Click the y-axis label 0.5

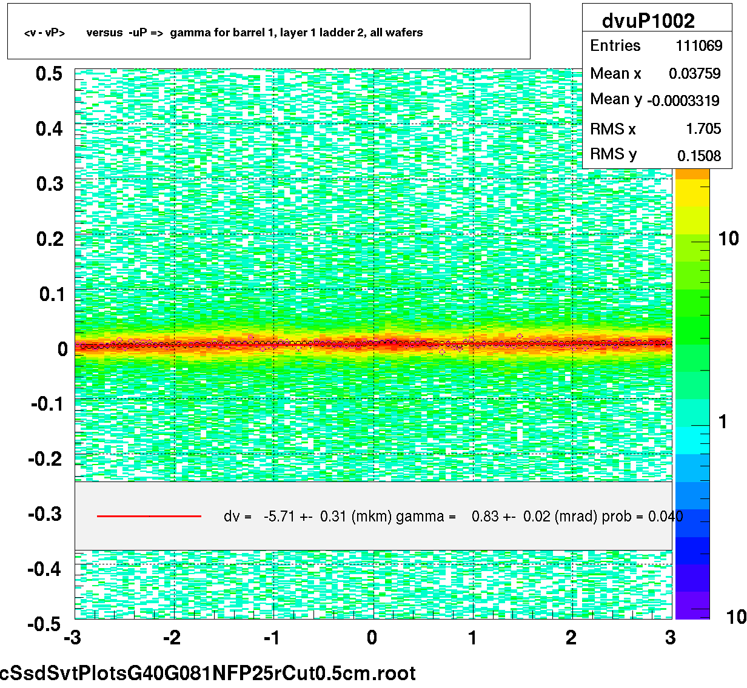click(49, 74)
